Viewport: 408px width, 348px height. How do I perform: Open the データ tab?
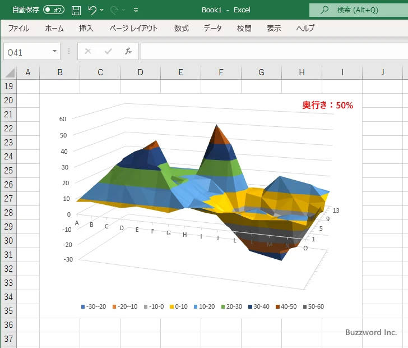click(212, 28)
